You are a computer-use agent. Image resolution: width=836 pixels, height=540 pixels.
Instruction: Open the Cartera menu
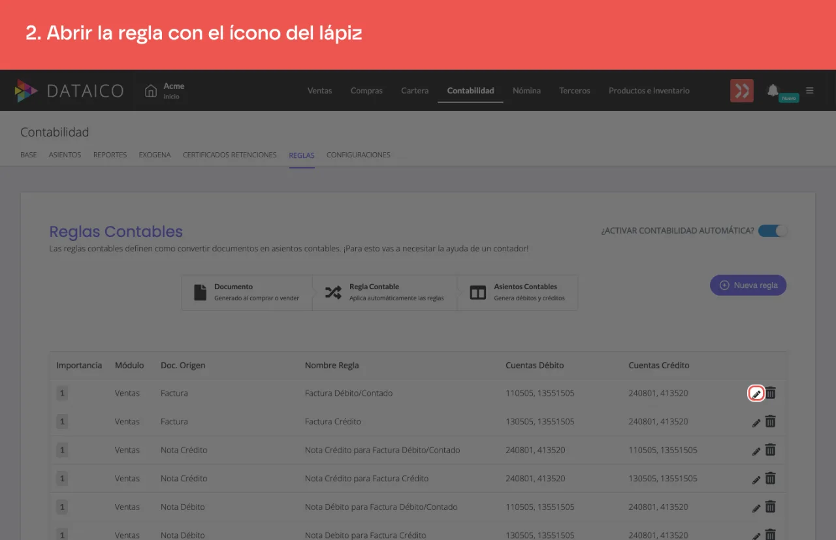[x=415, y=91]
